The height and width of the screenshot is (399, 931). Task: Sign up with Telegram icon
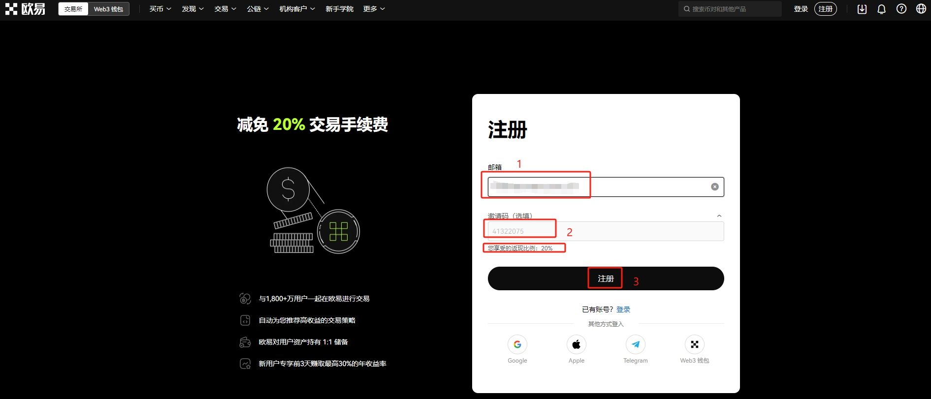point(635,344)
